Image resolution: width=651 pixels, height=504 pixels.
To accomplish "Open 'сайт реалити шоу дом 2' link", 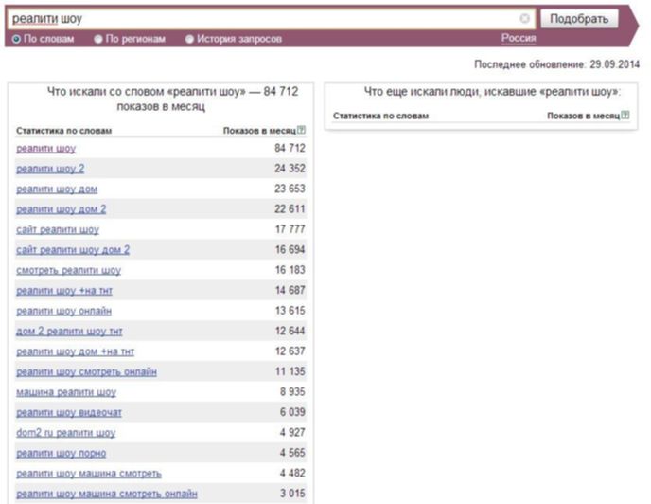I will [73, 250].
